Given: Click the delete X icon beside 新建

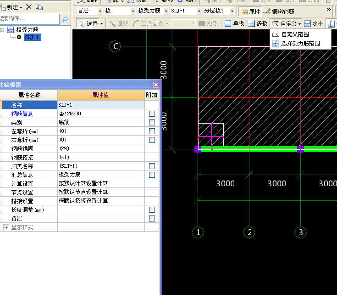Looking at the screenshot, I should (29, 7).
